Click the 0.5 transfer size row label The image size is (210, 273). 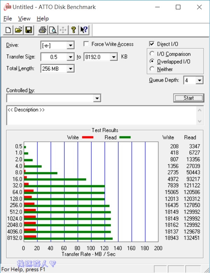[19, 146]
